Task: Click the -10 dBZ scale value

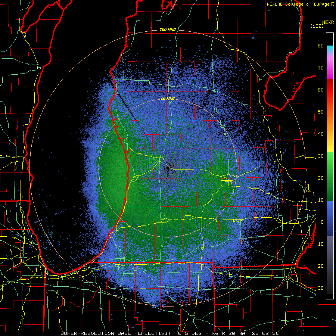Action: click(319, 244)
